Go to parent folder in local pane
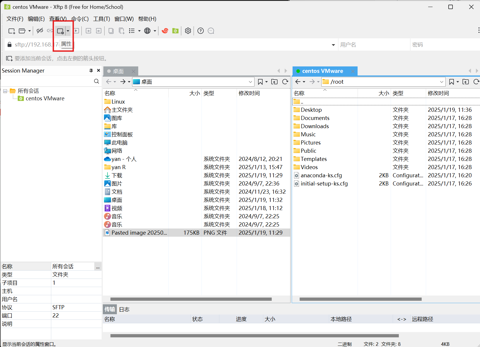The image size is (480, 347). (274, 82)
